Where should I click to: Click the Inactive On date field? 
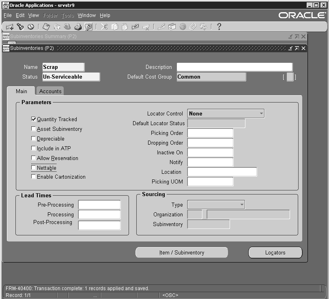click(x=210, y=152)
